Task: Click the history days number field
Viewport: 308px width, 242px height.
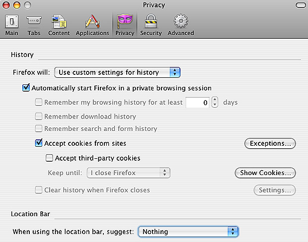Action: tap(197, 102)
